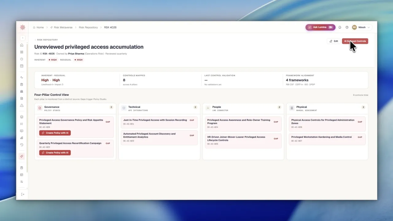Open the bank building sidebar icon
Image resolution: width=393 pixels, height=221 pixels.
pos(22,91)
